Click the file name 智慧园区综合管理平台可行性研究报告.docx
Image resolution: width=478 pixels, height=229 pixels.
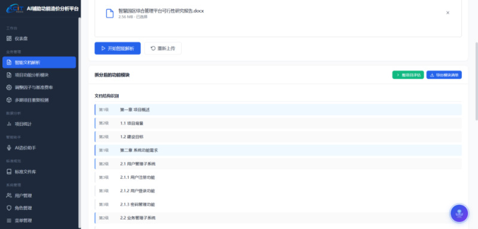pos(161,11)
